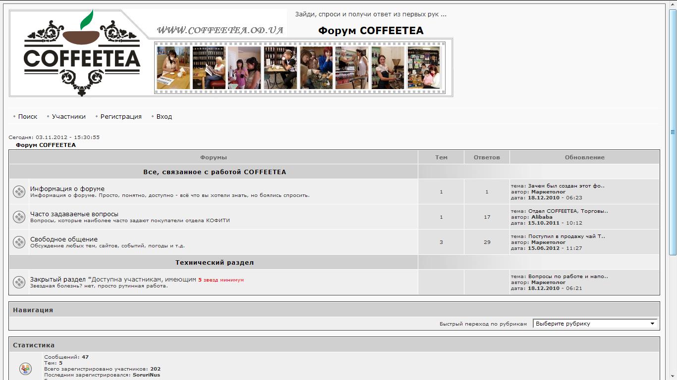Open the Выберите рубрику dropdown
677x380 pixels.
(x=595, y=324)
